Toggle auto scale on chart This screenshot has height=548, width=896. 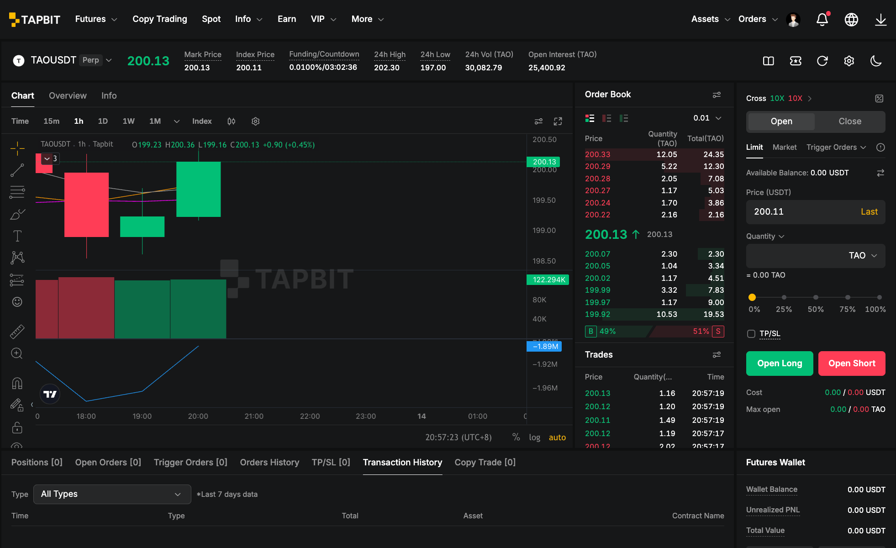coord(557,437)
